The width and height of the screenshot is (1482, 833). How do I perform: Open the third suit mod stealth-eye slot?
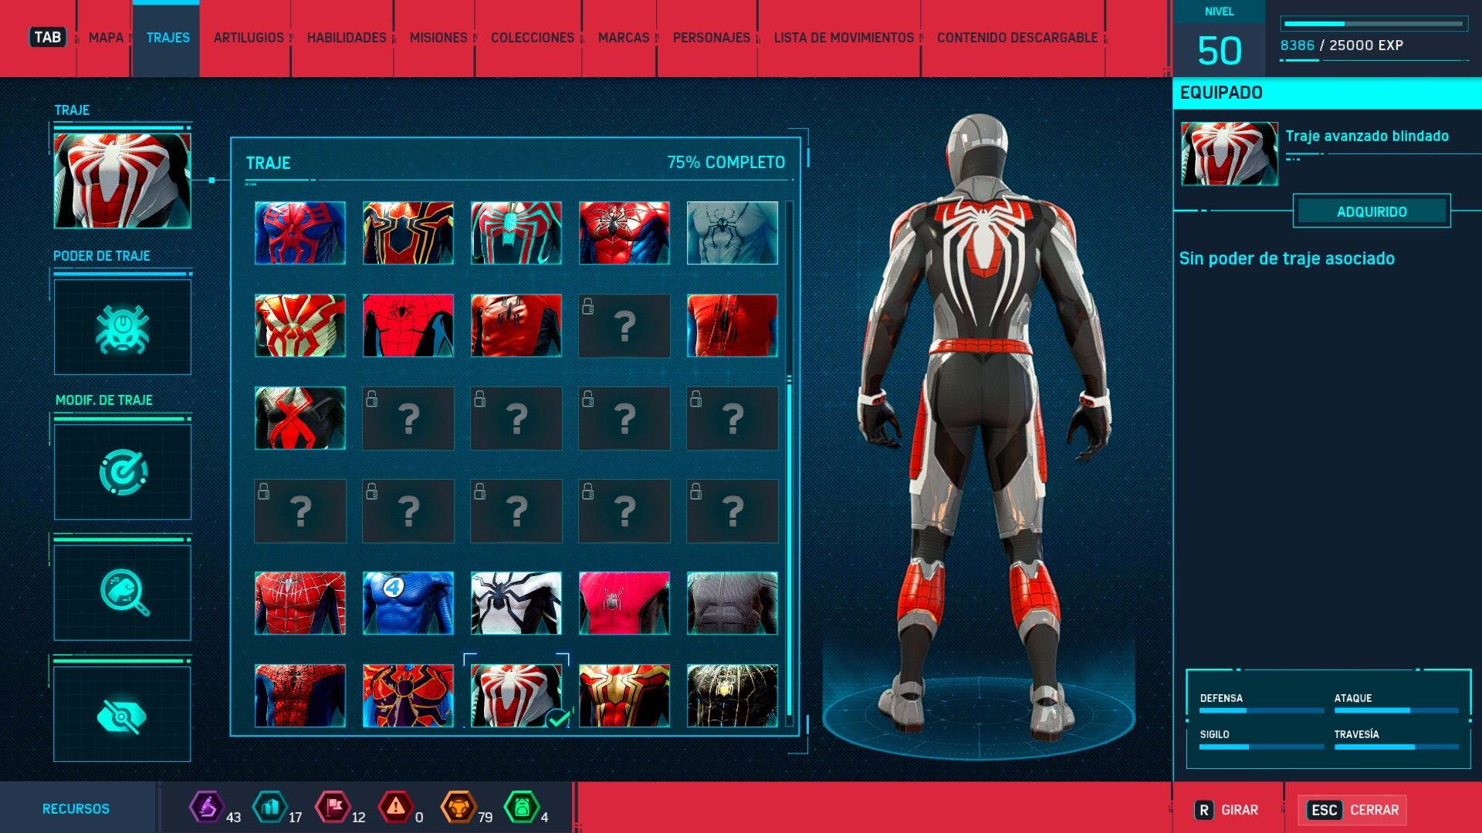[122, 714]
